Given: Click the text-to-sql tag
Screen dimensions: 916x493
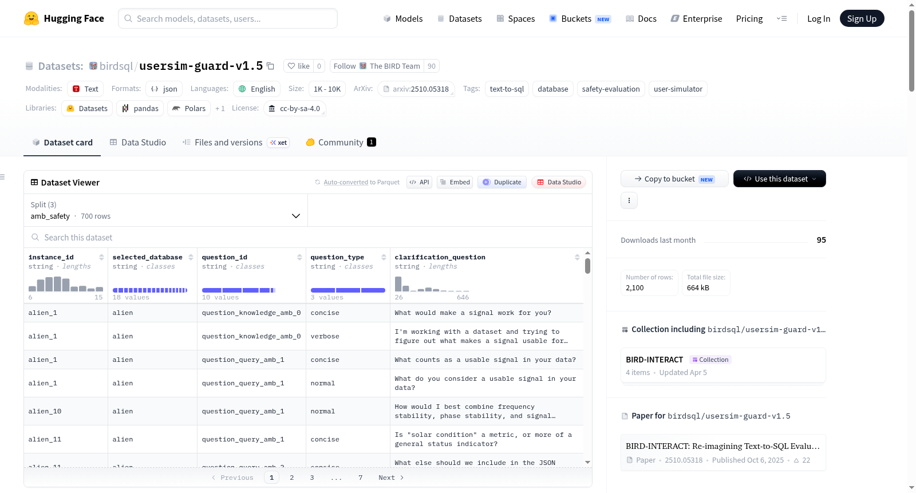Looking at the screenshot, I should click(x=507, y=89).
